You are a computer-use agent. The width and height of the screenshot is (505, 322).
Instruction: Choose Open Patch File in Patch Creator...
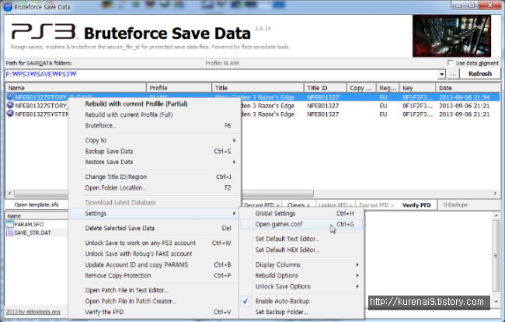pyautogui.click(x=131, y=301)
